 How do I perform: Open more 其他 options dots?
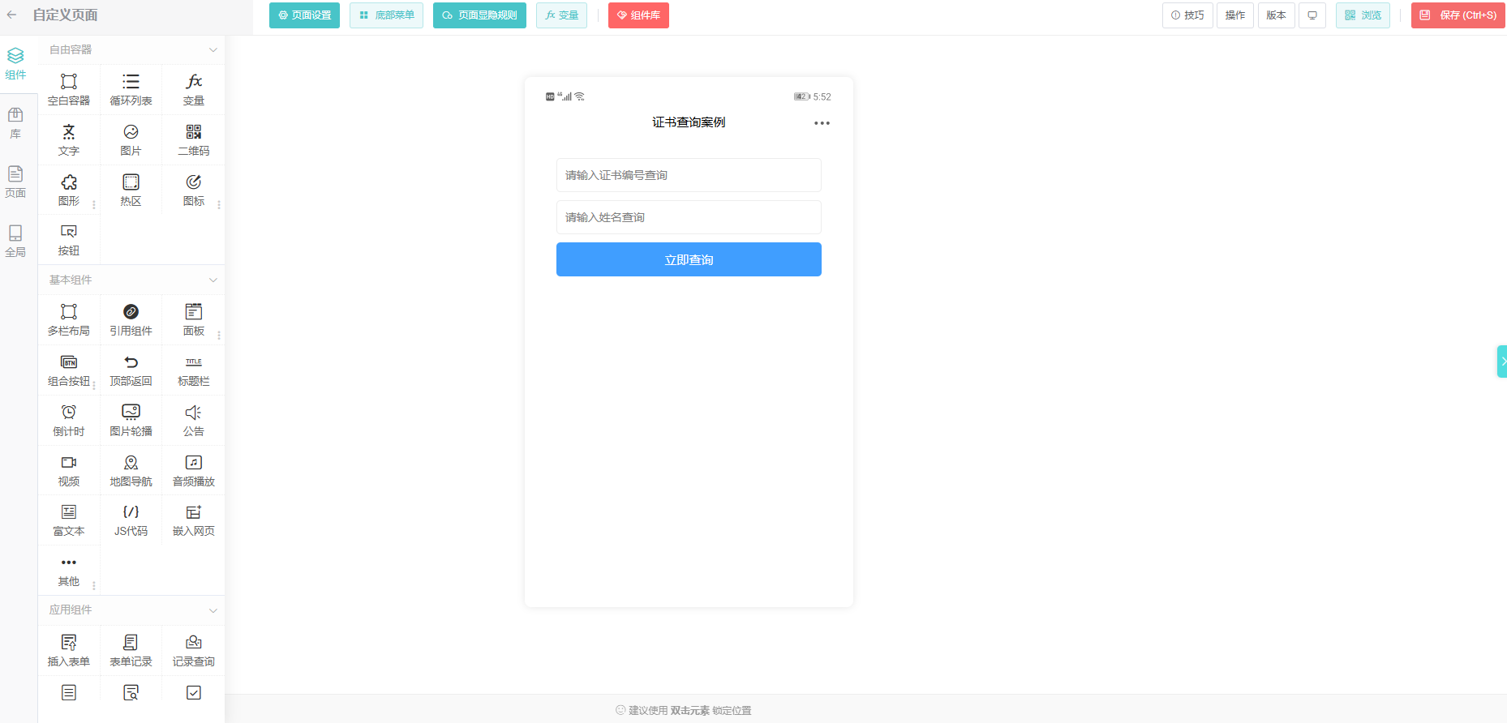point(94,585)
